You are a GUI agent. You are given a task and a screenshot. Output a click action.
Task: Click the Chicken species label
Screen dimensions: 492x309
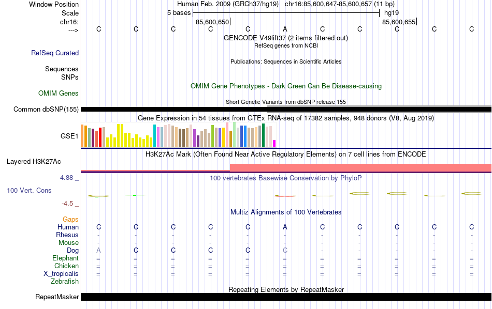point(66,266)
